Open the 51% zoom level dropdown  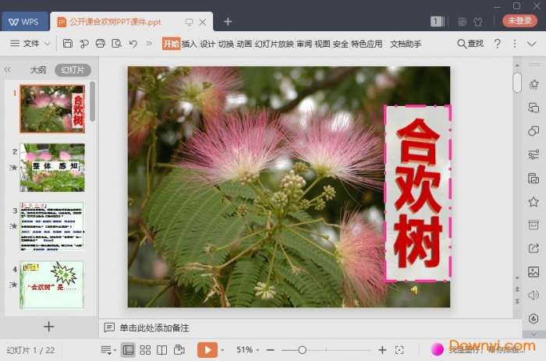(247, 349)
